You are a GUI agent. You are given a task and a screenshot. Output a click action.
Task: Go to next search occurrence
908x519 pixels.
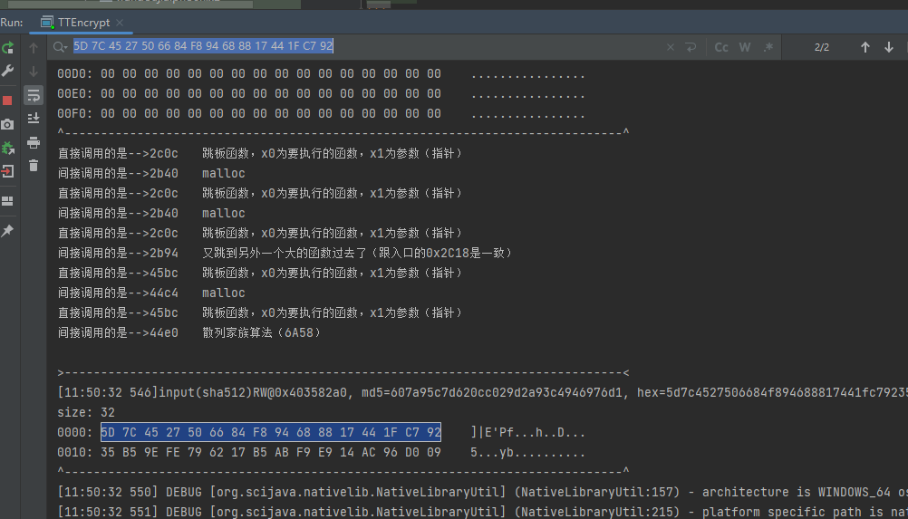[x=888, y=47]
